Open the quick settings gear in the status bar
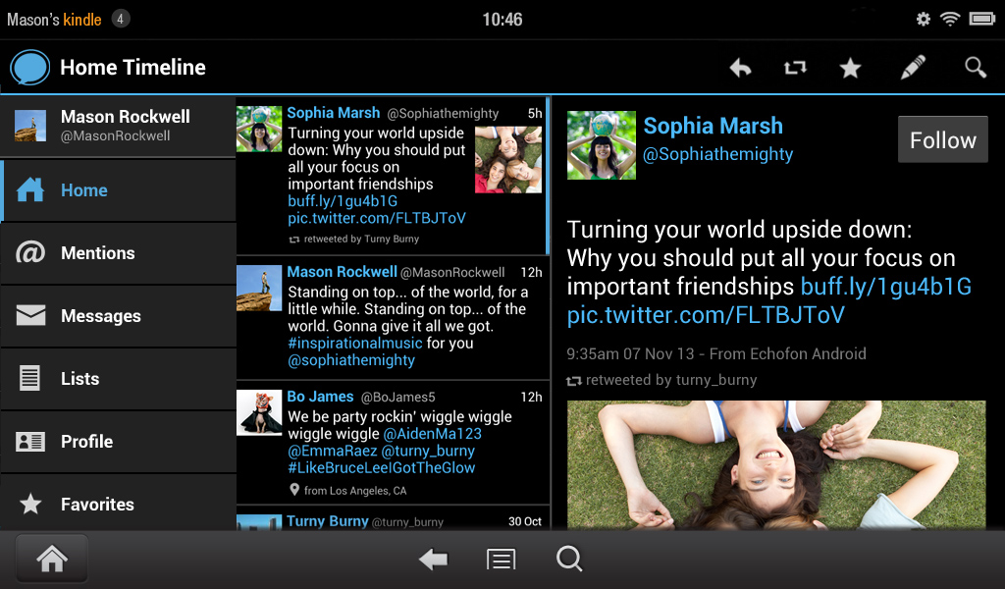1005x589 pixels. 923,18
